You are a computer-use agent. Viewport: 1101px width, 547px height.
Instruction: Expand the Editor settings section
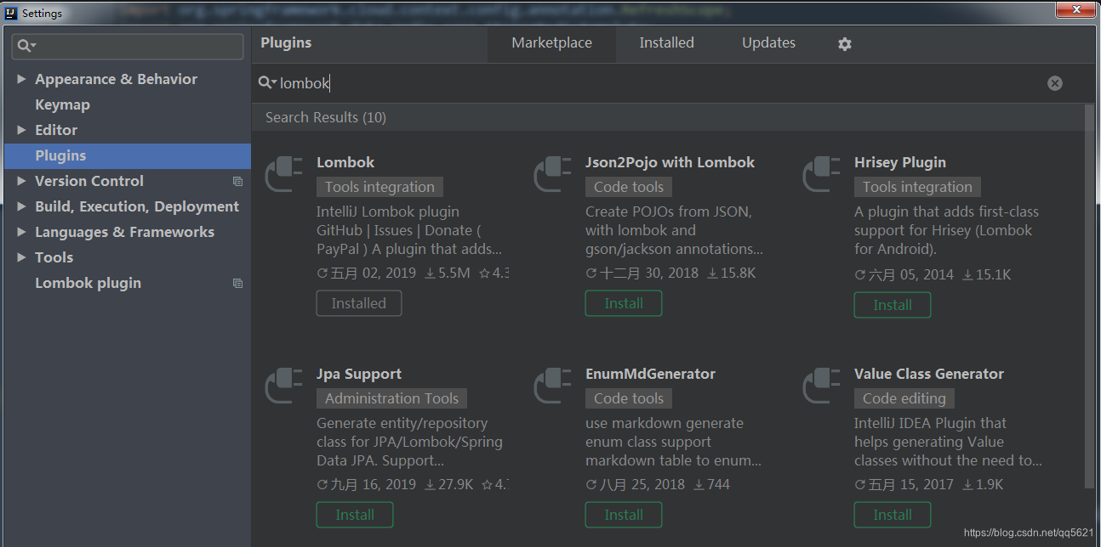21,131
